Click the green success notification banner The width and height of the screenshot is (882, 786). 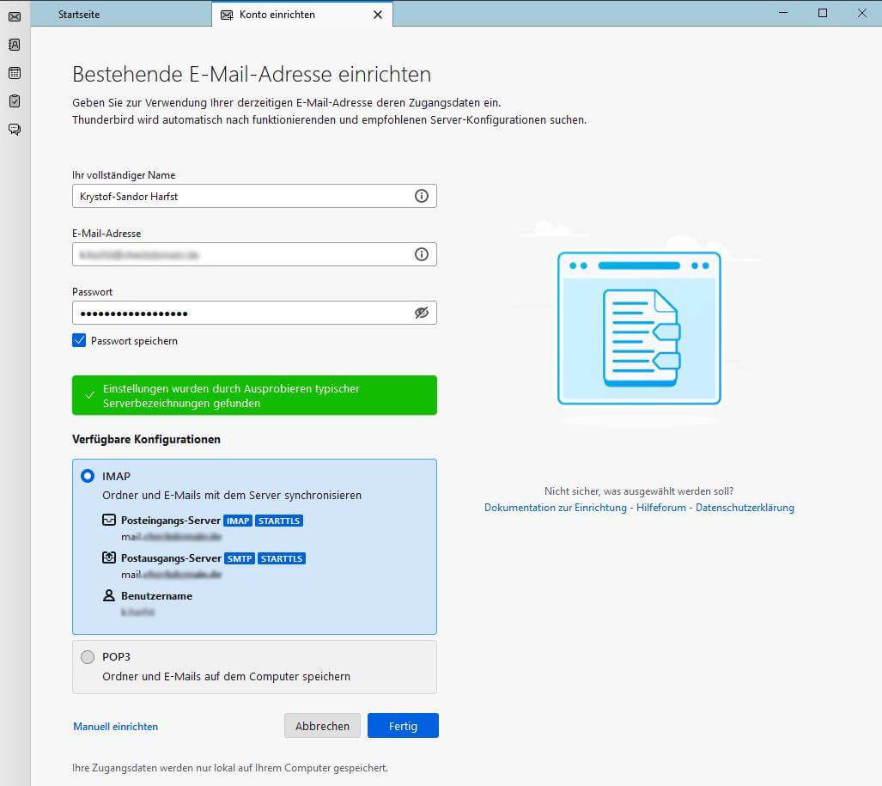[x=254, y=395]
